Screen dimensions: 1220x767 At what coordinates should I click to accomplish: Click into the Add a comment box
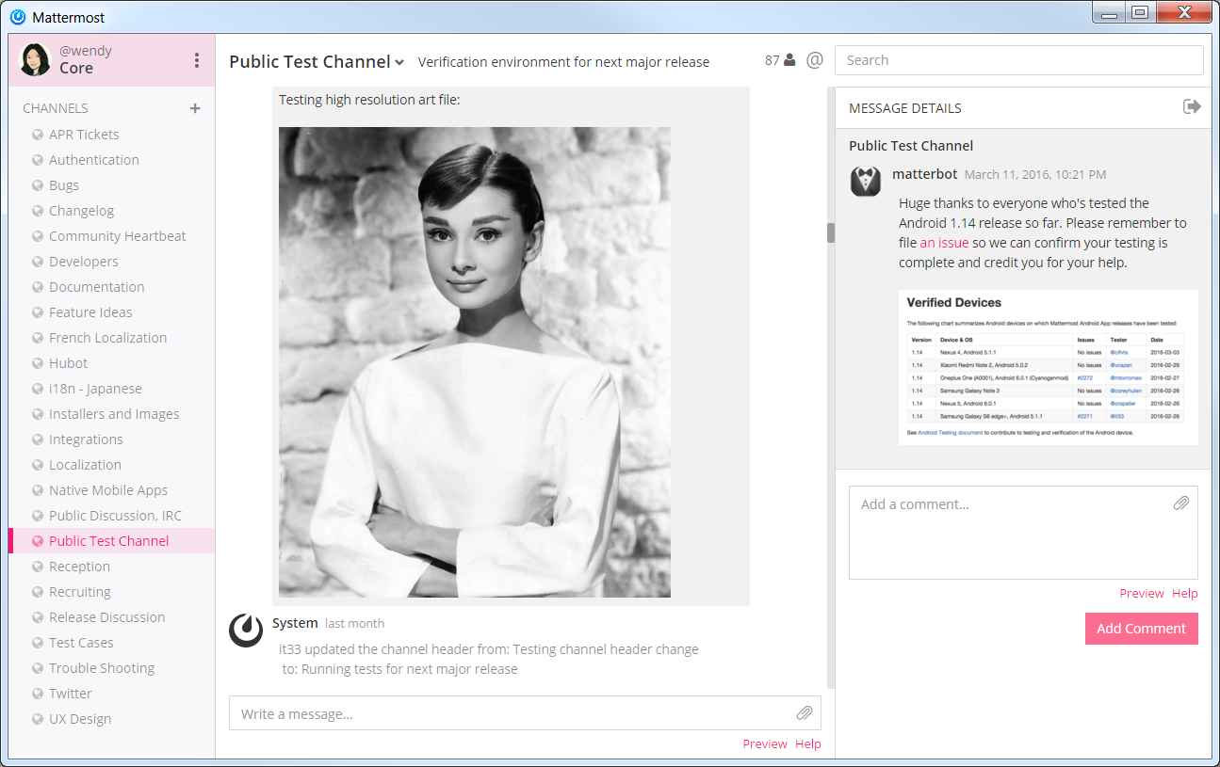[x=1023, y=533]
